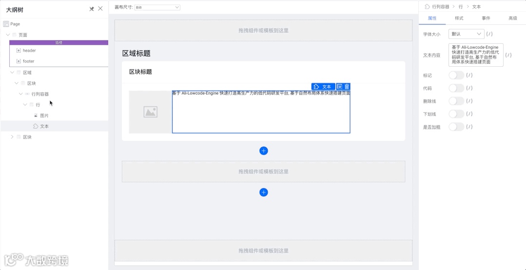Screen dimensions: 526x270
Task: Click the icon beside 页面 node
Action: (15, 35)
